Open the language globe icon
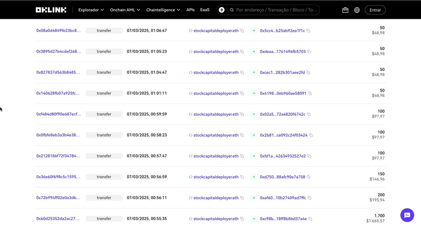The height and width of the screenshot is (229, 421). 357,10
